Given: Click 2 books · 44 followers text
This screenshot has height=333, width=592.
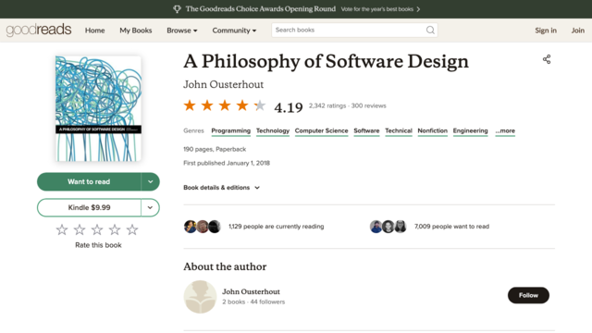Looking at the screenshot, I should 253,302.
